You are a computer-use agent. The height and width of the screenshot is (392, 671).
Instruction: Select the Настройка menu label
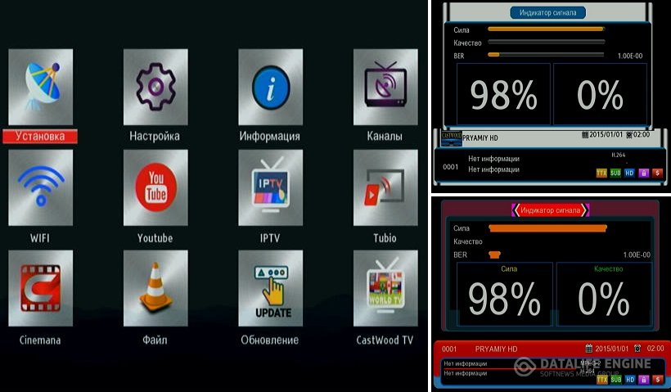pyautogui.click(x=155, y=136)
